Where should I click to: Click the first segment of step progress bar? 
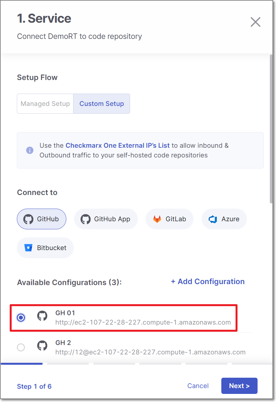22,364
